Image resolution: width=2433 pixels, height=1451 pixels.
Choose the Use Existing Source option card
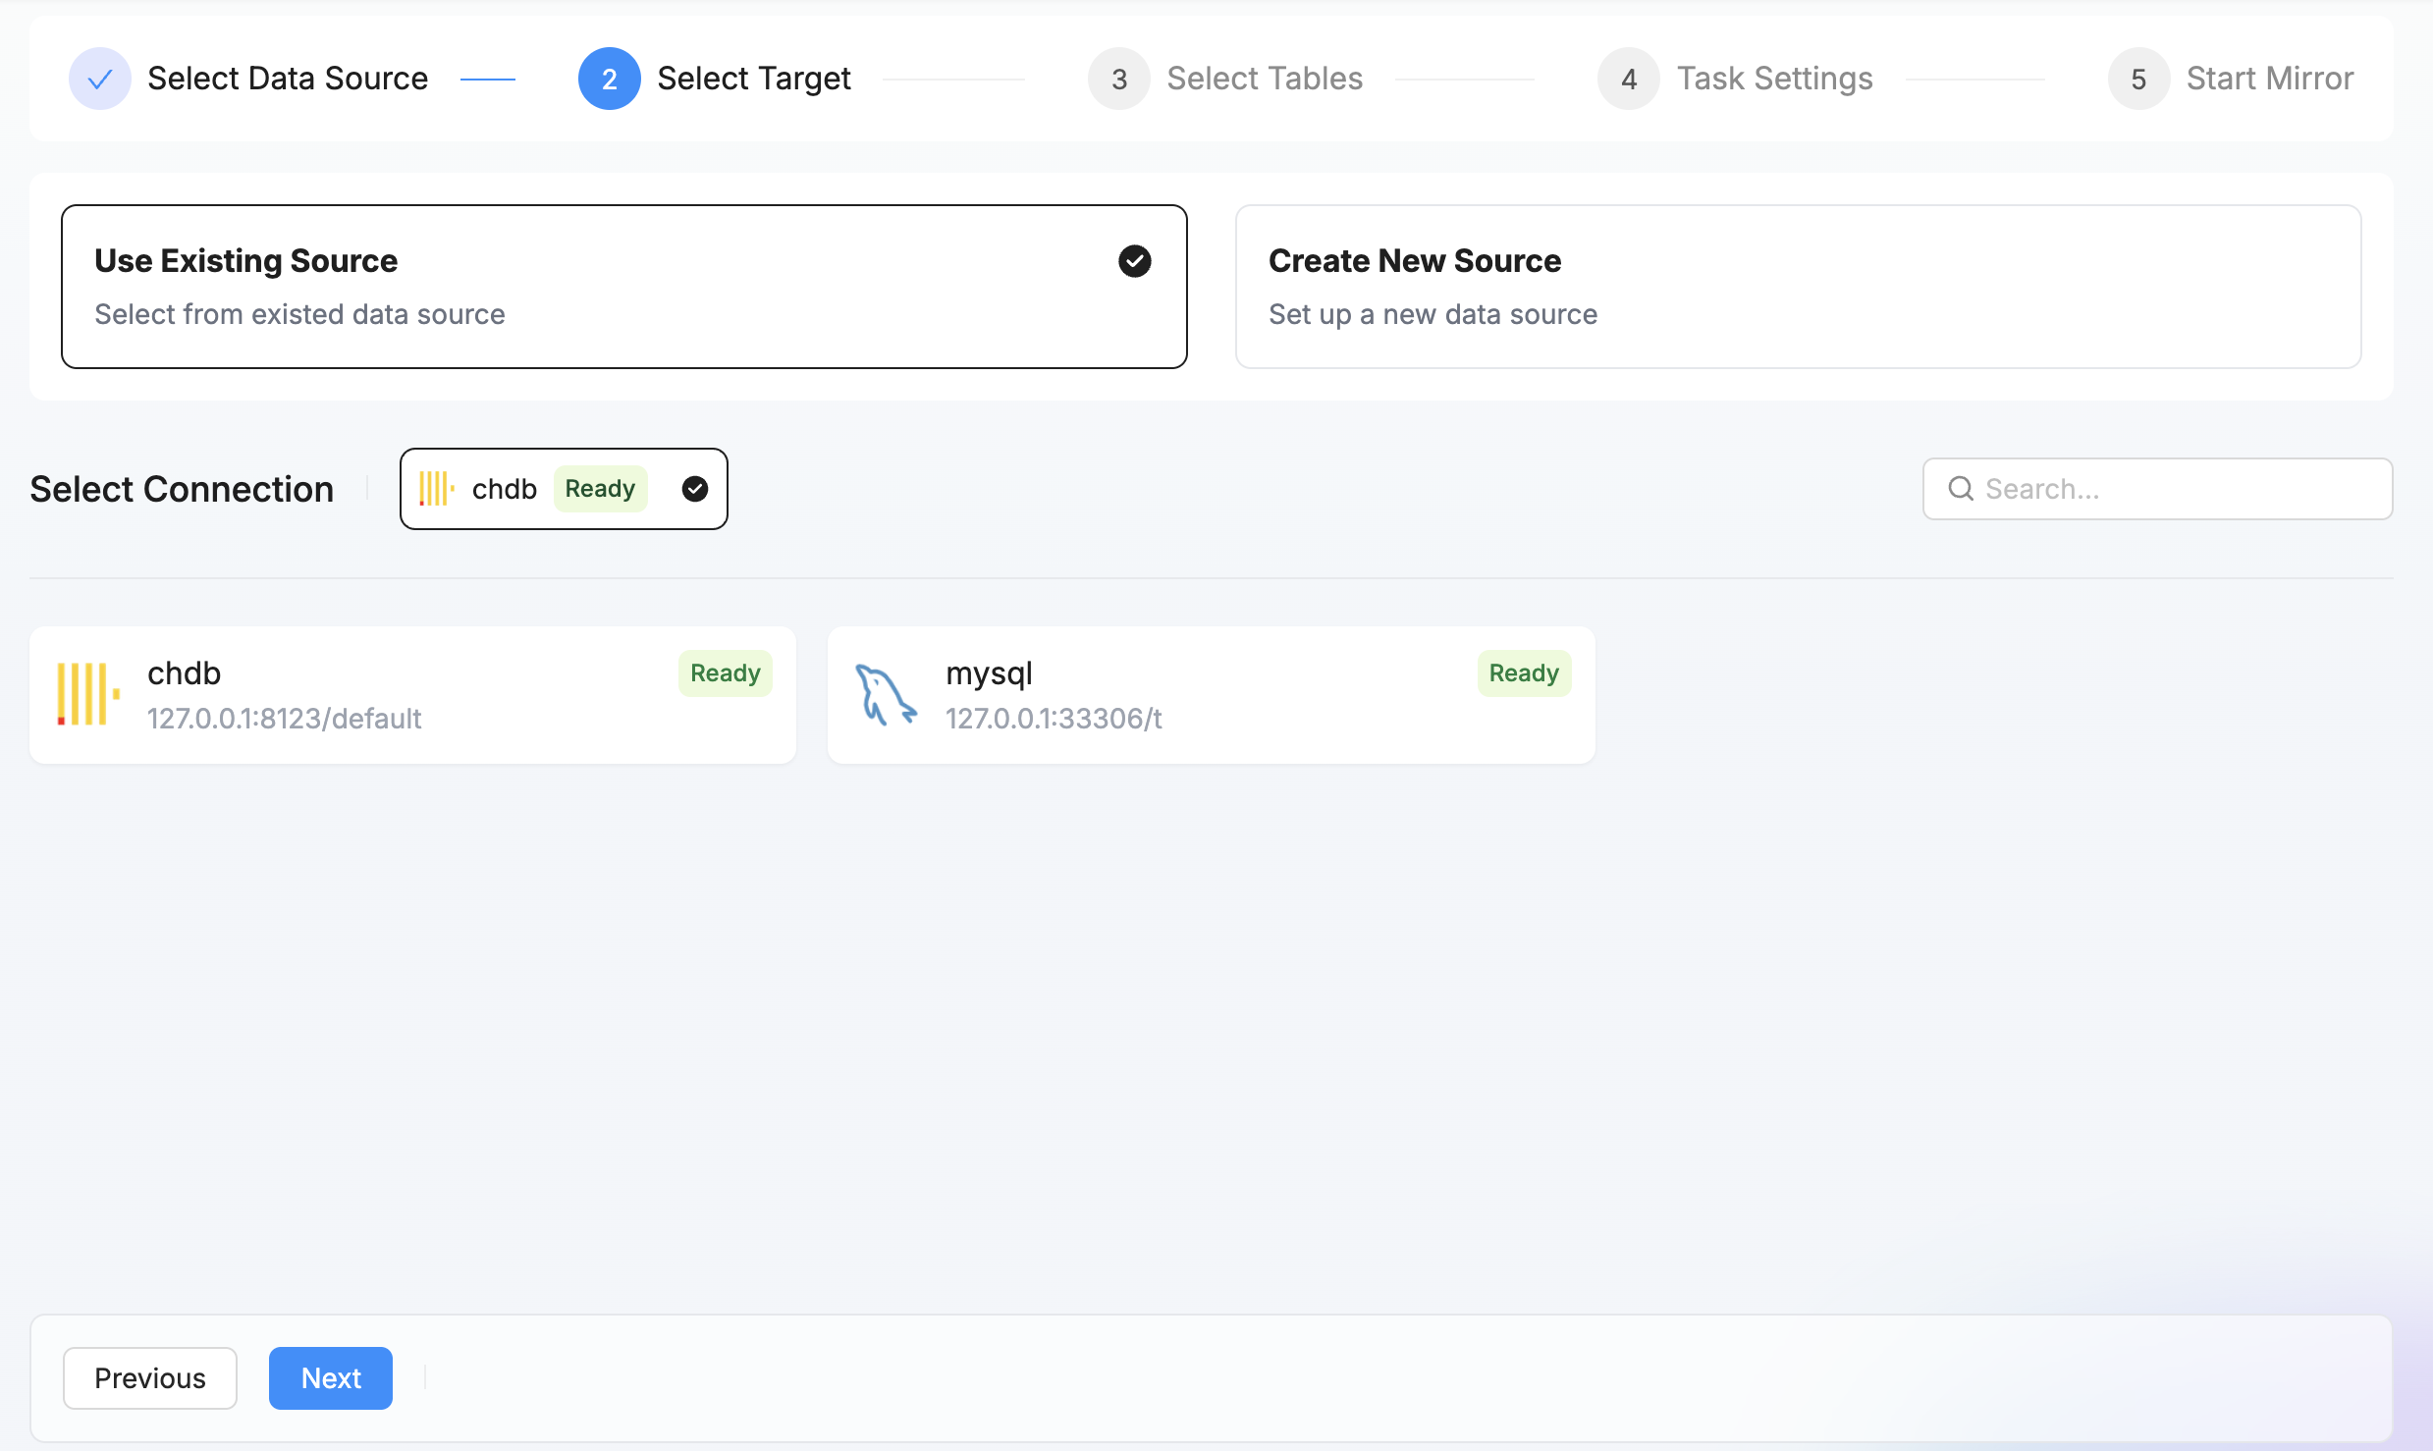[x=624, y=287]
